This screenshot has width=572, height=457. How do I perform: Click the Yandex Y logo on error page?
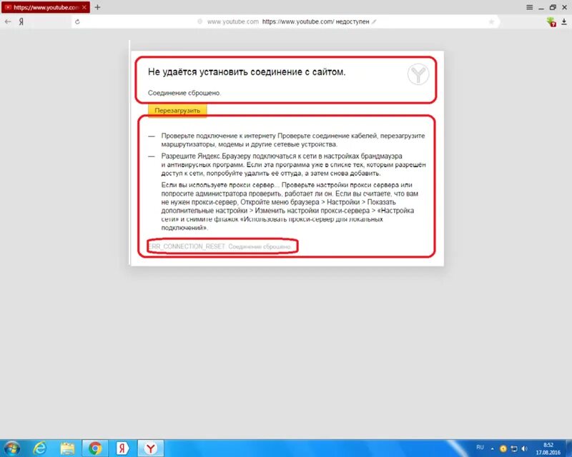coord(418,74)
